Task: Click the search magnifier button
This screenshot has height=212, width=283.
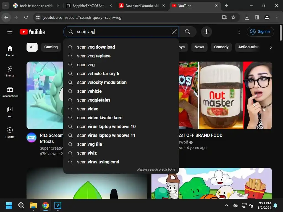Action: coord(188,32)
